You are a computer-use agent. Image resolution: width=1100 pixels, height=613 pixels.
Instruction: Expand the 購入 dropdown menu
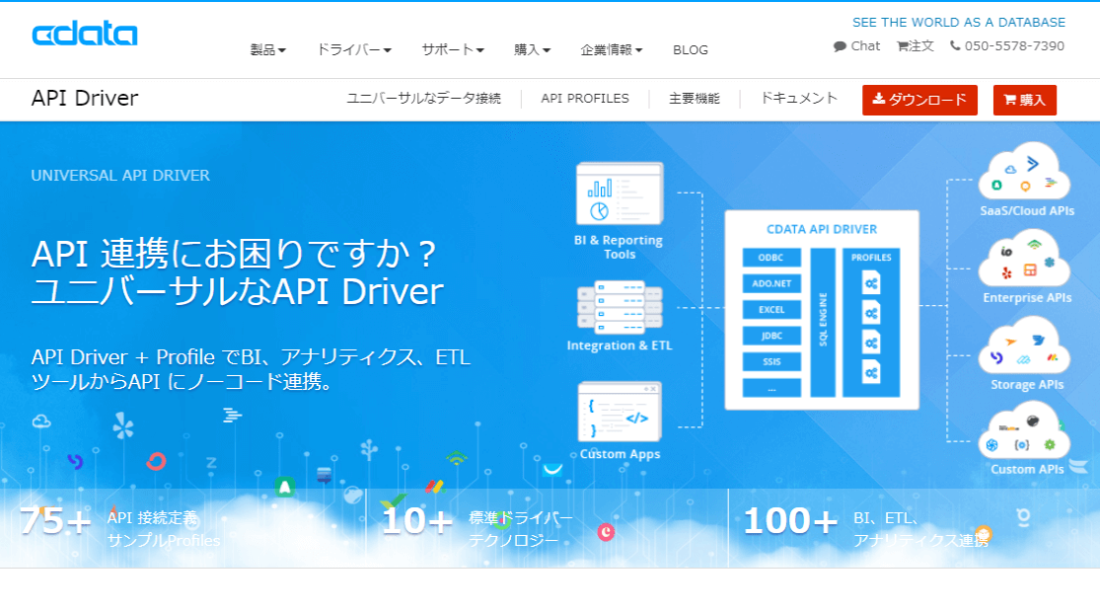pyautogui.click(x=533, y=50)
